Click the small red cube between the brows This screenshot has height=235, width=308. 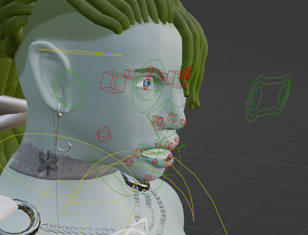(x=163, y=76)
